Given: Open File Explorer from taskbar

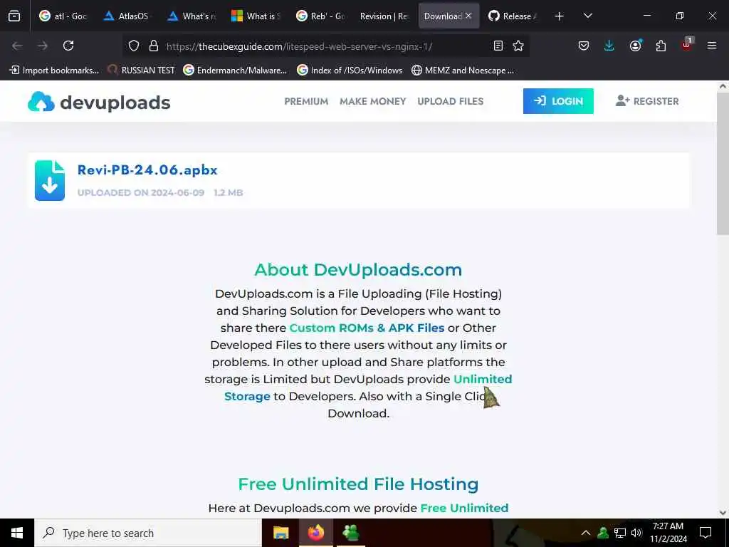Looking at the screenshot, I should click(x=280, y=533).
